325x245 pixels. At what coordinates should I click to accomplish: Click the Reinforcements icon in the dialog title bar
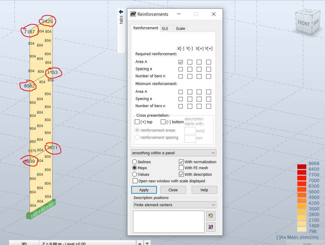(133, 14)
